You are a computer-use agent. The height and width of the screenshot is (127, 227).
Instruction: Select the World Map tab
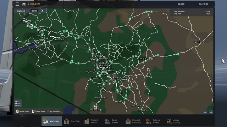click(x=52, y=121)
